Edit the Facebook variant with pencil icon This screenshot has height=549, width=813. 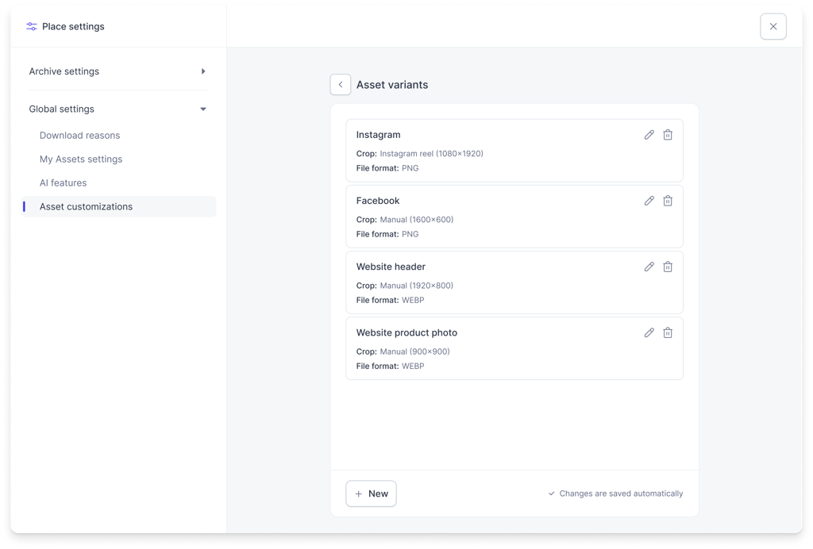click(649, 201)
